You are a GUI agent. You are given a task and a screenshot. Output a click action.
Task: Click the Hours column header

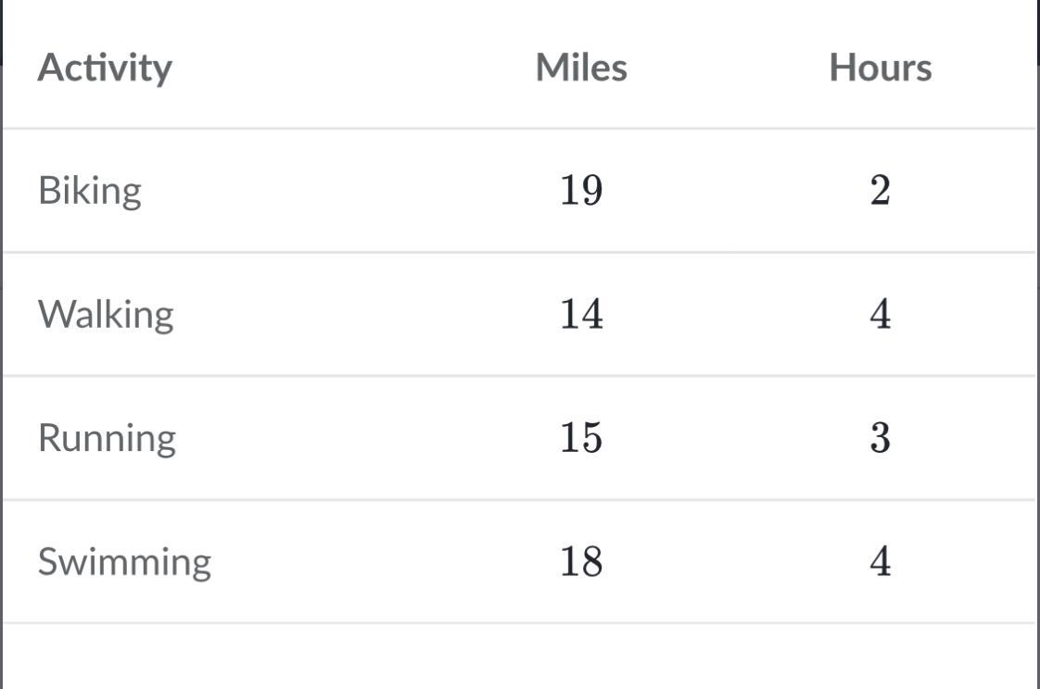pyautogui.click(x=880, y=68)
